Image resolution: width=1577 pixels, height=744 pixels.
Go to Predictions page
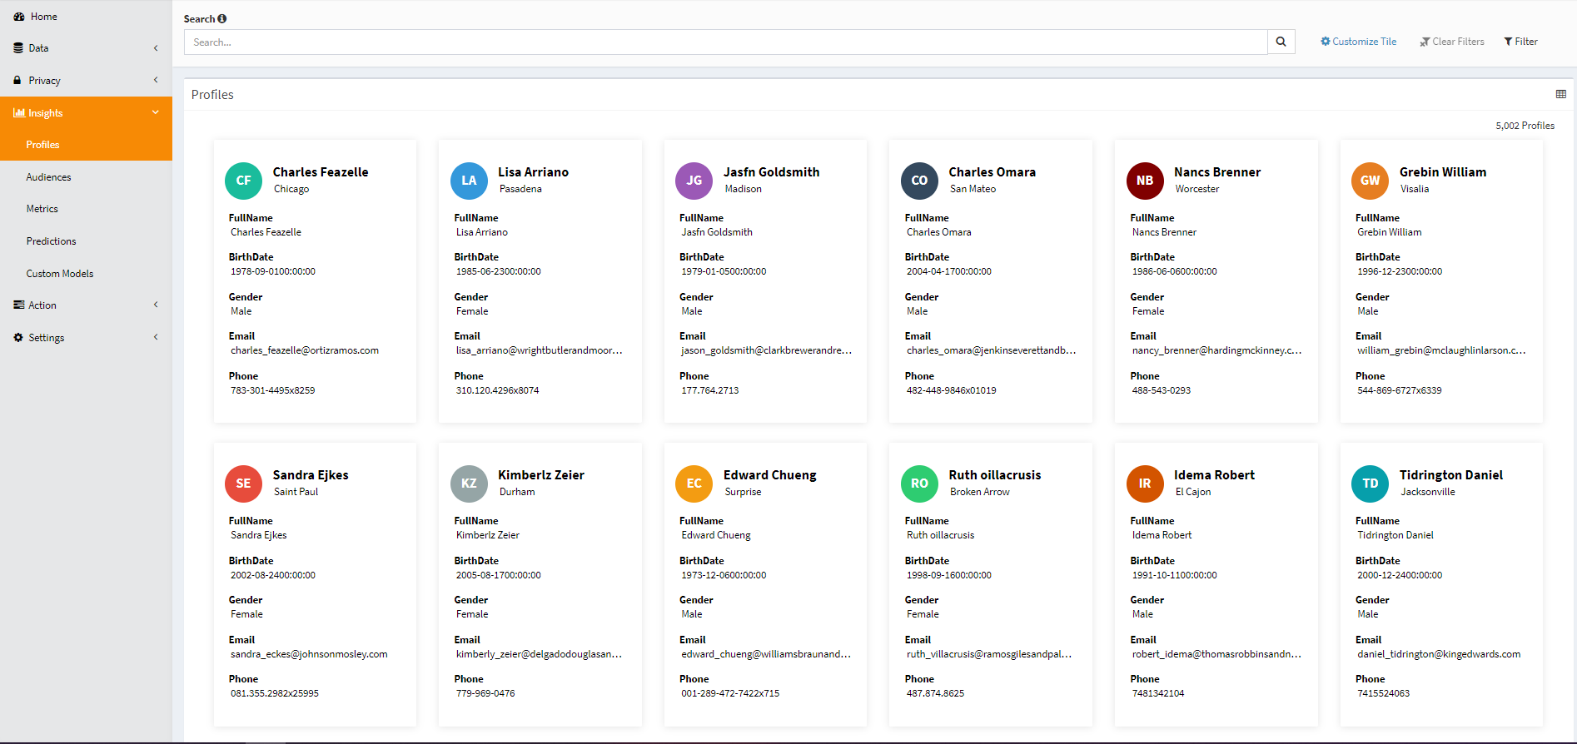point(51,241)
